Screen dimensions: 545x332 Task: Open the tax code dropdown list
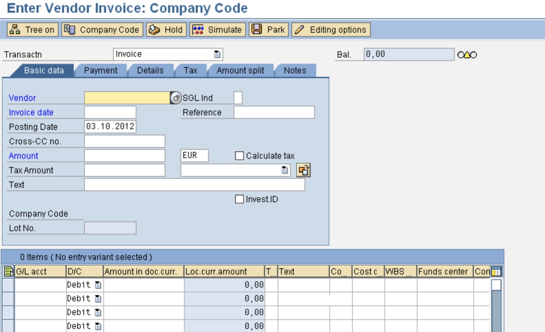tap(285, 170)
